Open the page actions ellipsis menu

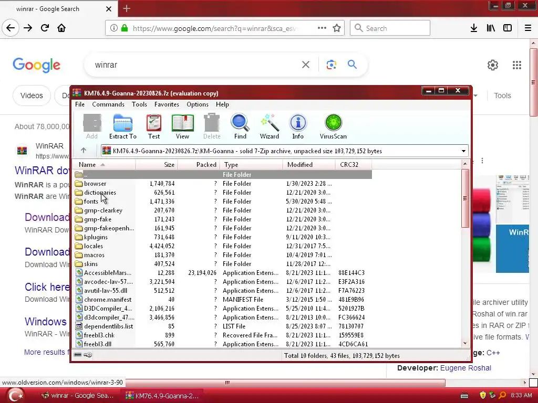pos(322,28)
